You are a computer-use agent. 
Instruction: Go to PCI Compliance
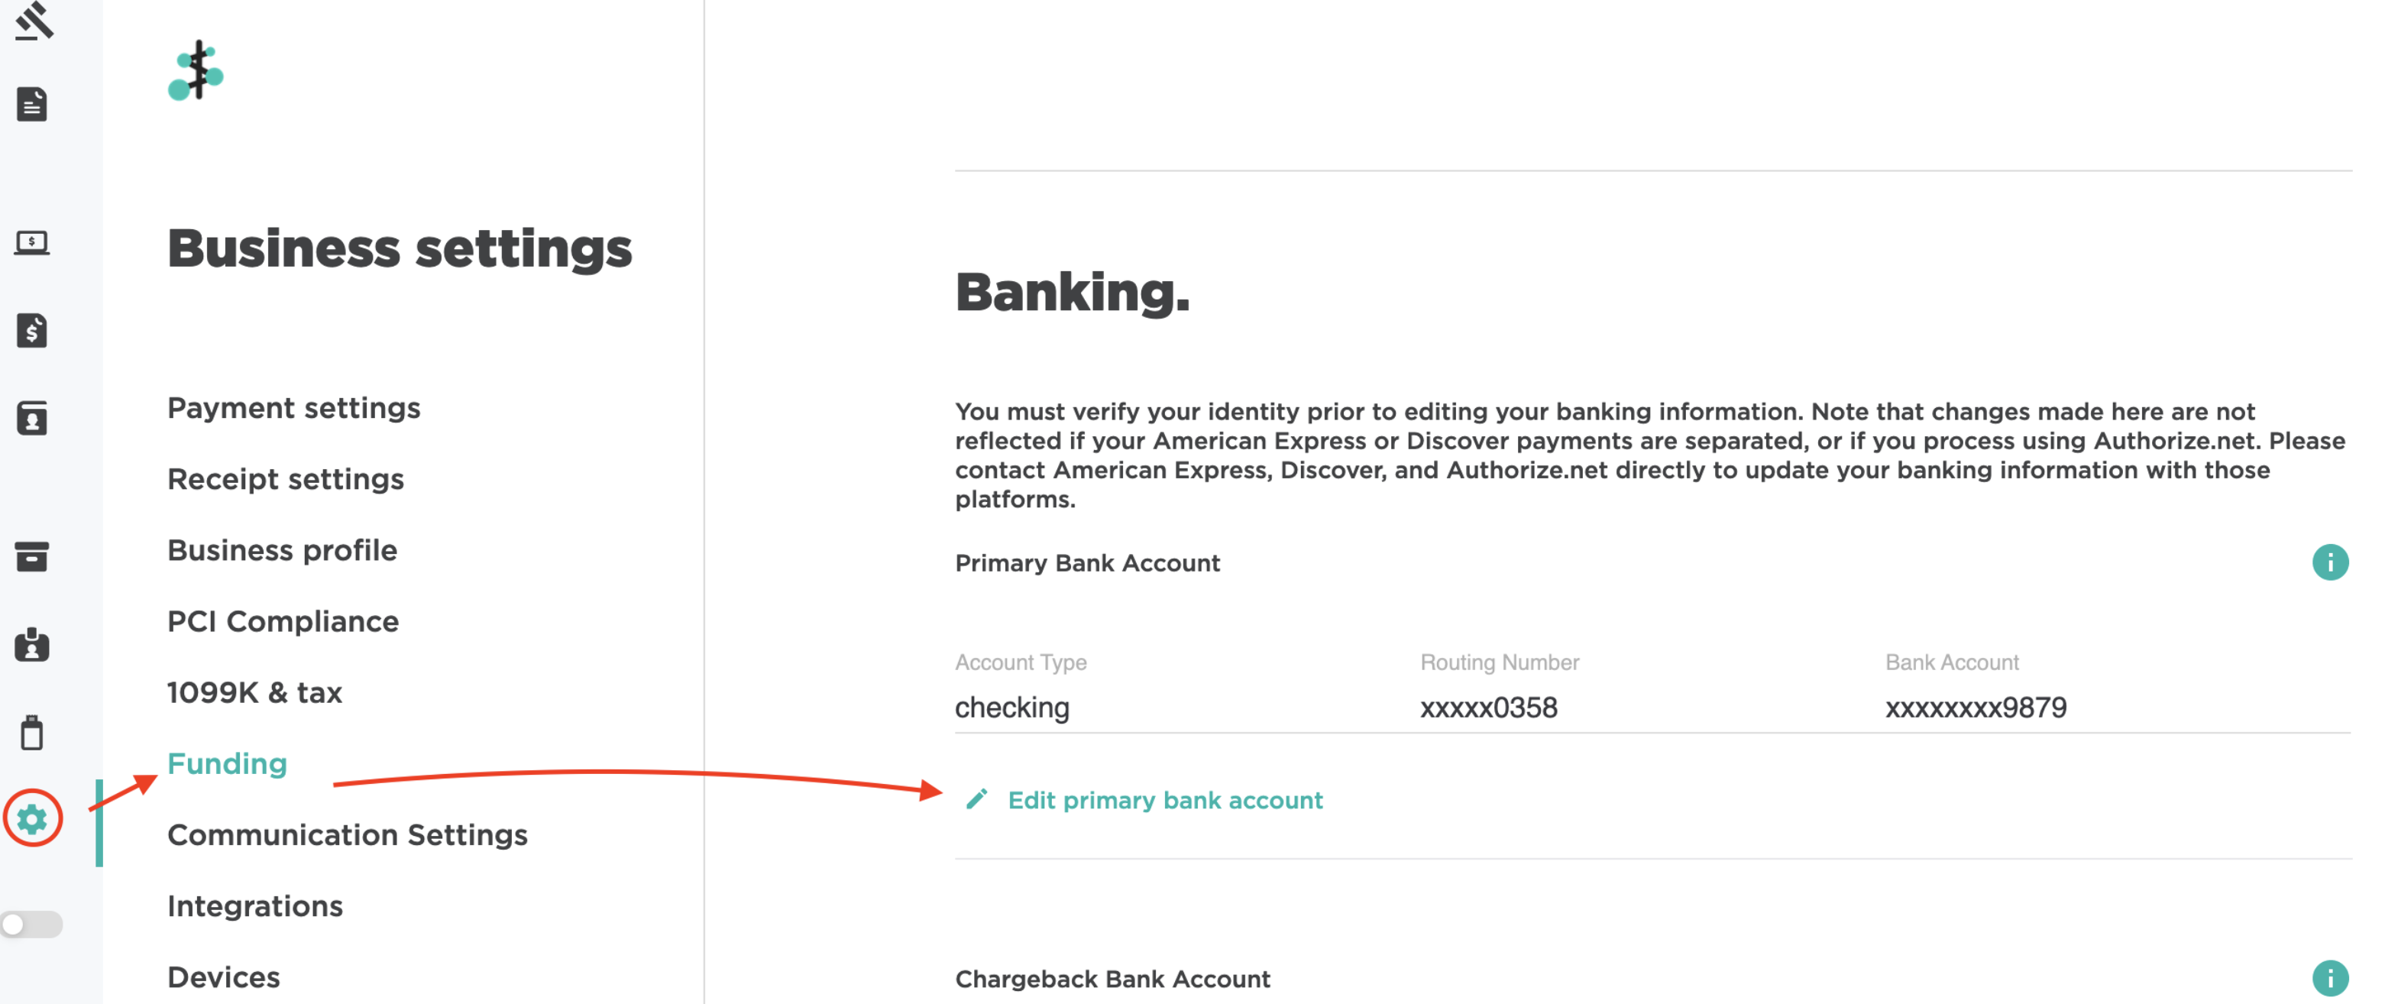[283, 620]
